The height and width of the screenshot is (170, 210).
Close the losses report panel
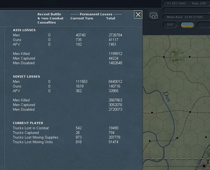138,14
